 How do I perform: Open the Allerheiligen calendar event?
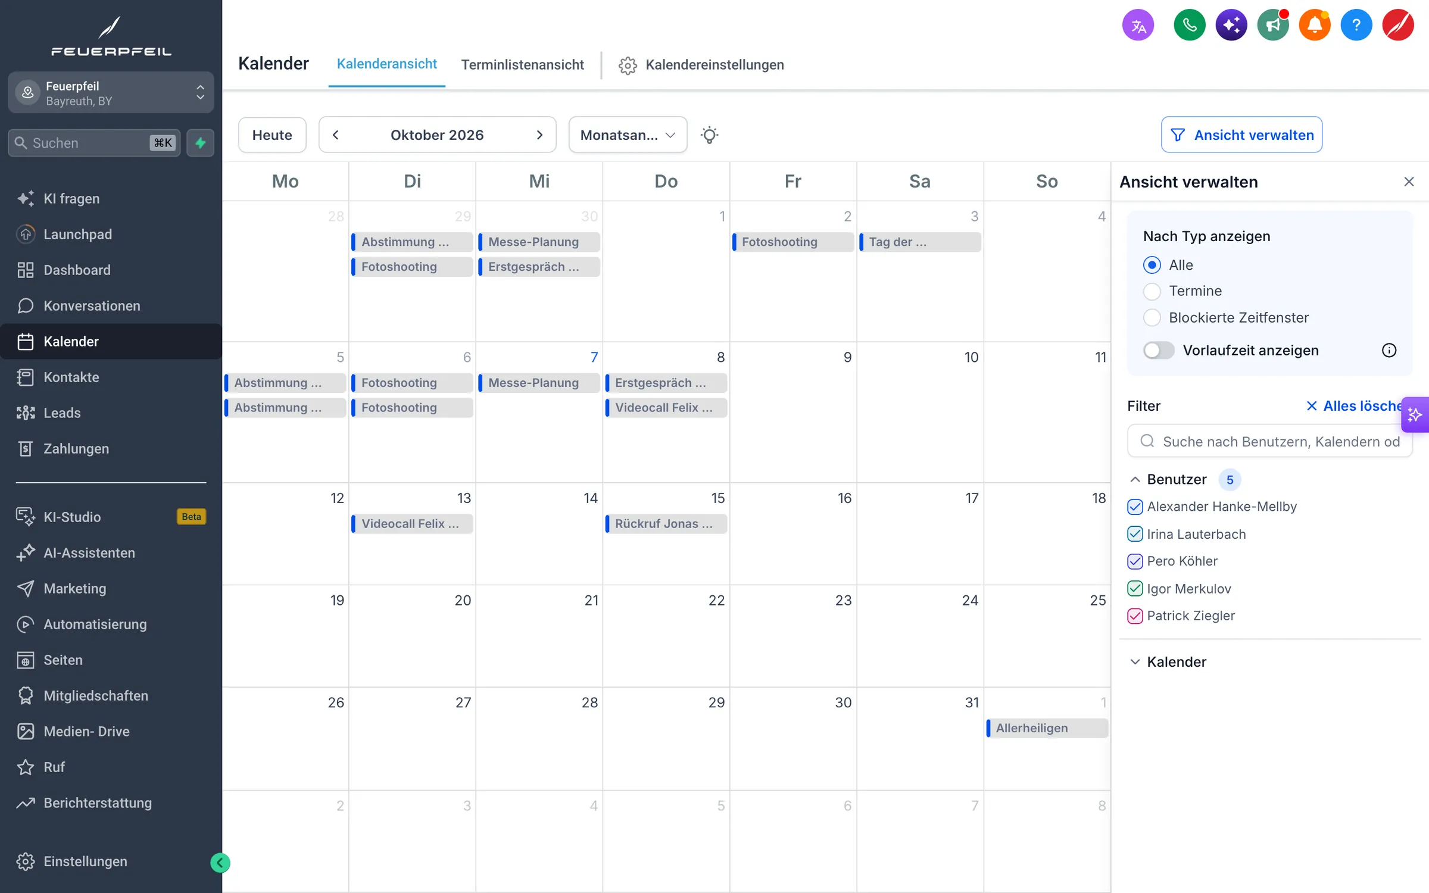tap(1047, 727)
